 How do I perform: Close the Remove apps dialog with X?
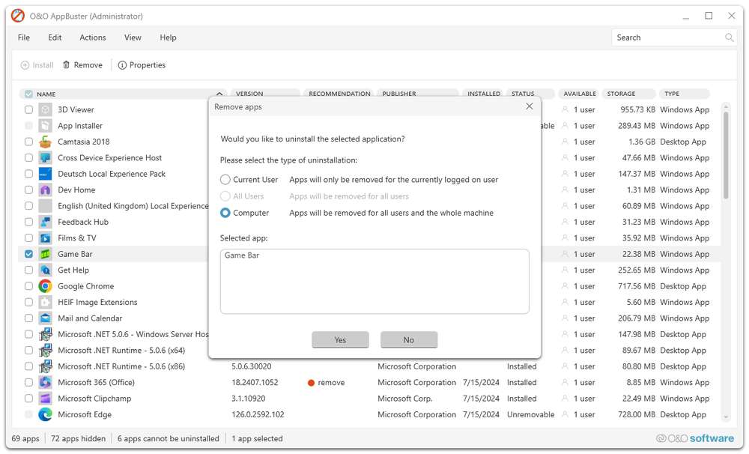[530, 106]
